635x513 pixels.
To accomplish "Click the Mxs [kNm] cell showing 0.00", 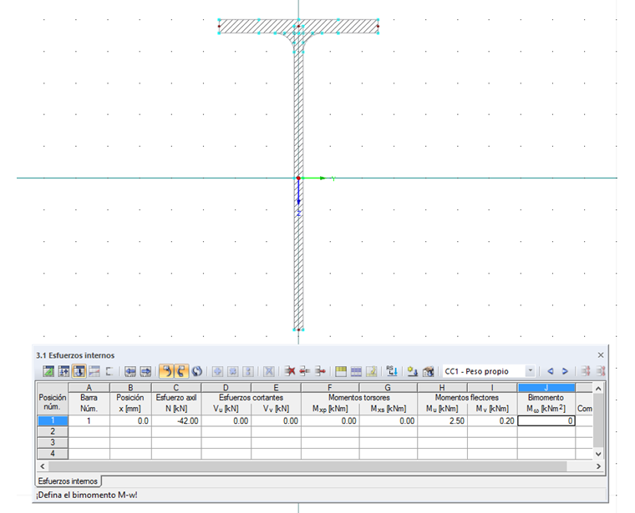I will click(x=388, y=421).
